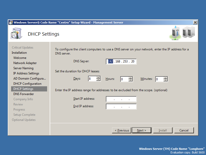Click the End IP address field
Image resolution: width=206 pixels, height=155 pixels.
tap(121, 106)
